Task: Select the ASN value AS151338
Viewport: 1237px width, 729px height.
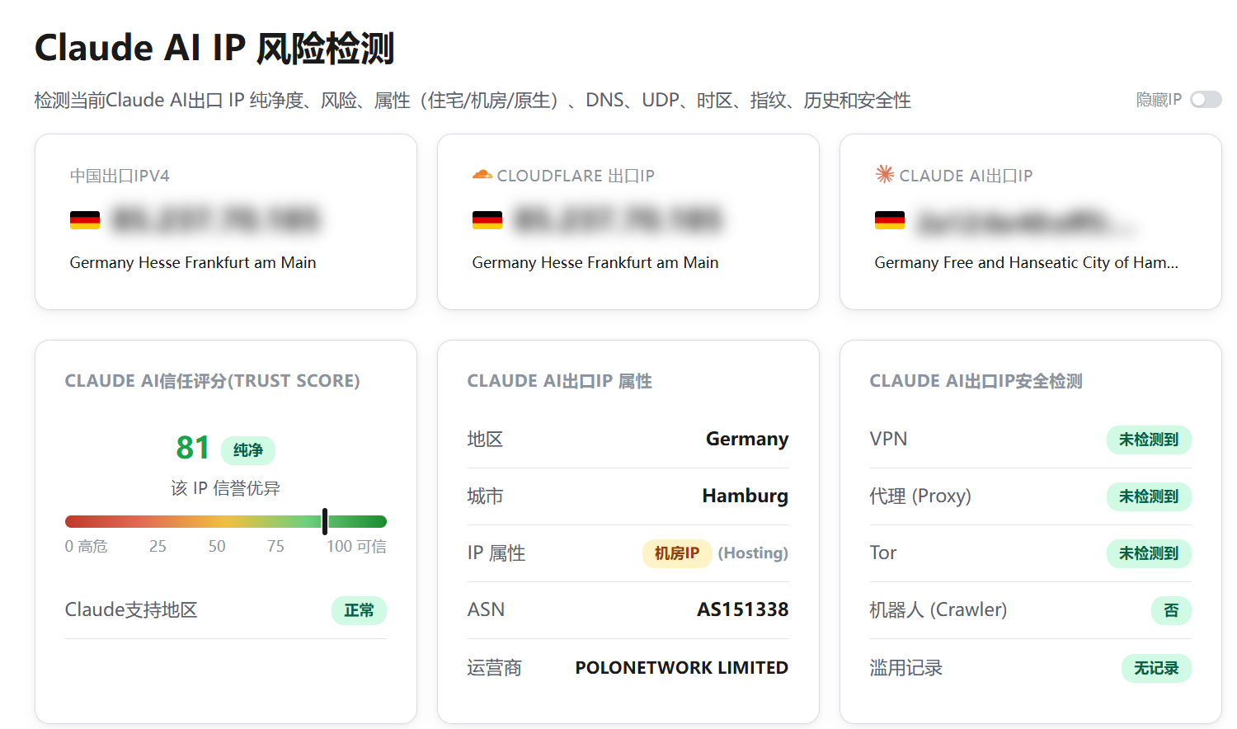Action: click(743, 609)
